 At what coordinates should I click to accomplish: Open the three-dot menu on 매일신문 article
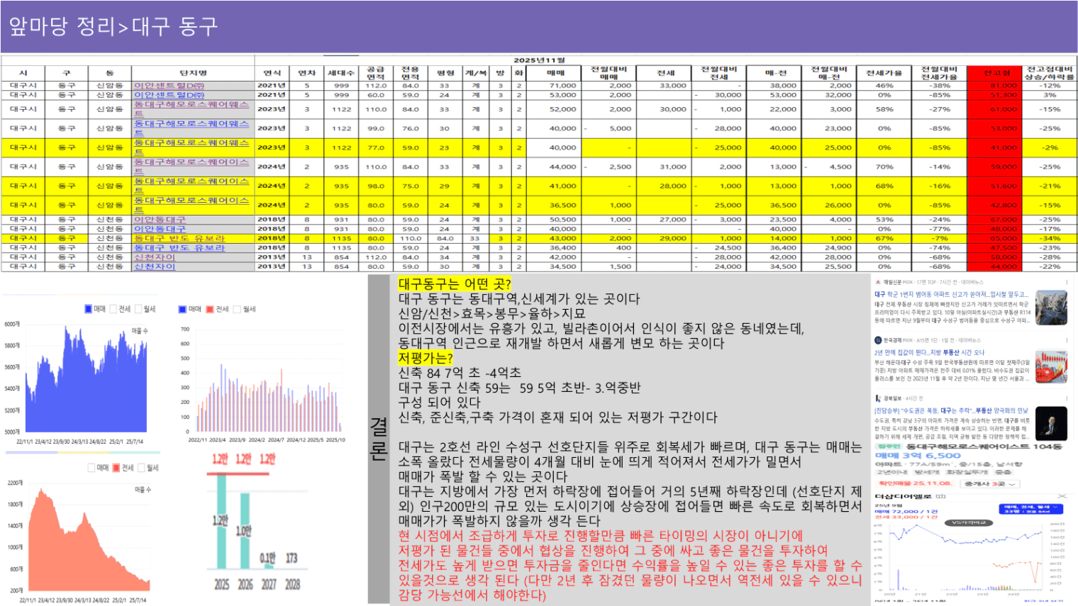(x=1066, y=282)
